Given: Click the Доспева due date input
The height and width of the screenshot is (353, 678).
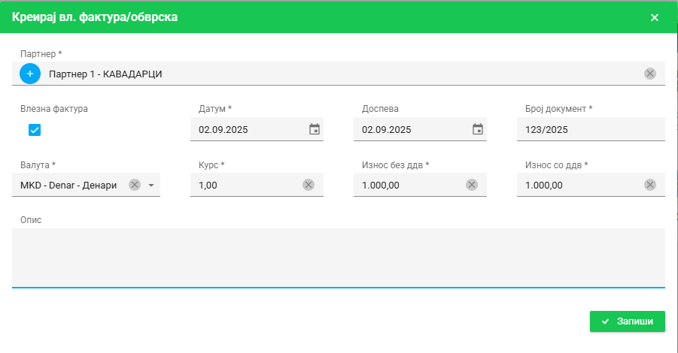Looking at the screenshot, I should click(x=412, y=129).
